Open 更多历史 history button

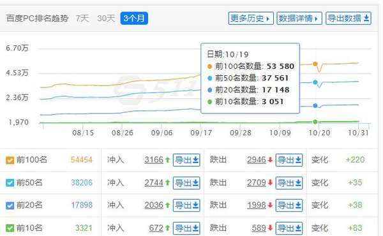(251, 18)
